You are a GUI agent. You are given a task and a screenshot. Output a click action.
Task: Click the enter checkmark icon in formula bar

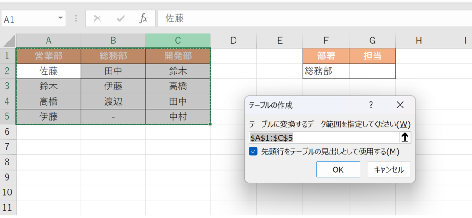coord(121,18)
